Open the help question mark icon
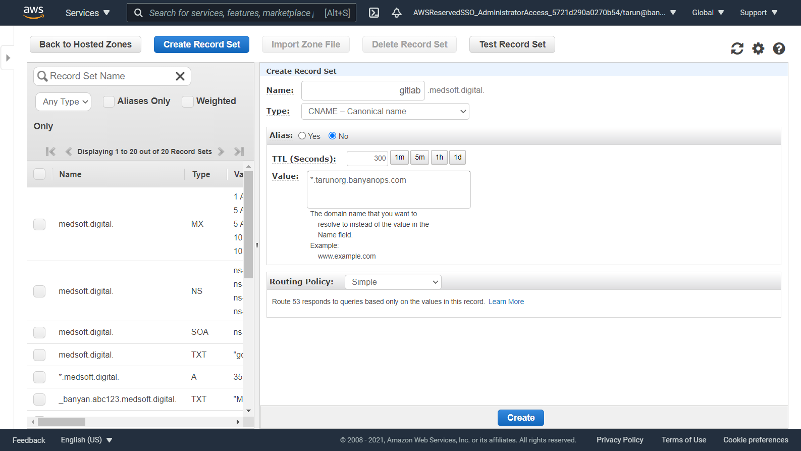This screenshot has width=801, height=451. point(779,48)
